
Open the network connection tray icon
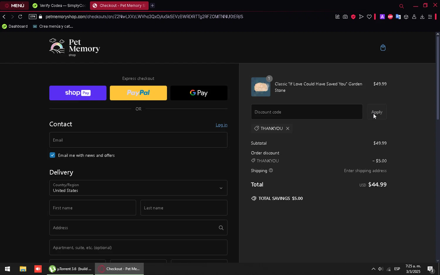coord(389,269)
